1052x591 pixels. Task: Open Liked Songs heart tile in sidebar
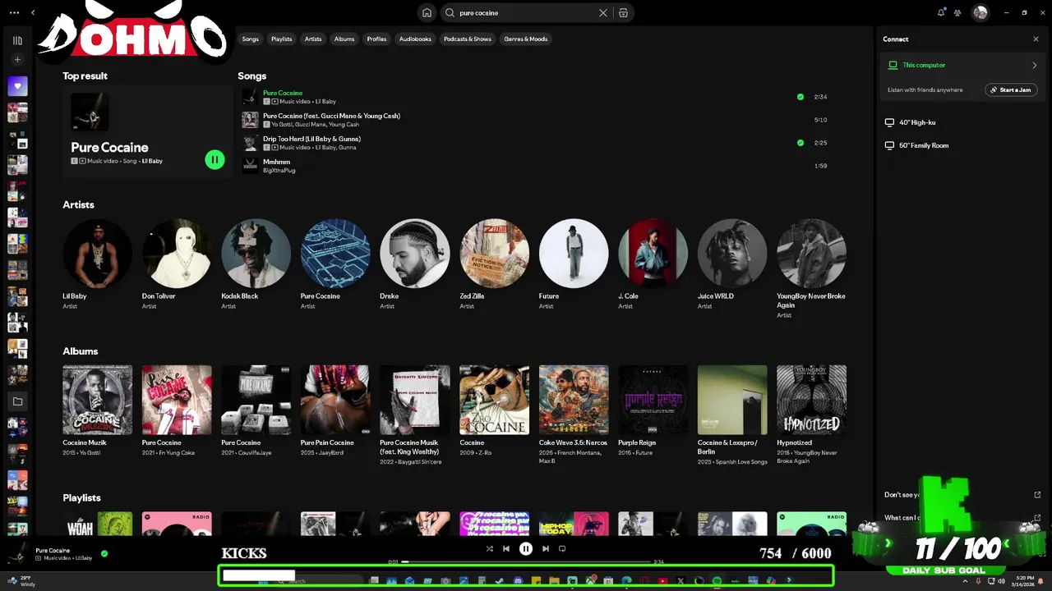(17, 85)
